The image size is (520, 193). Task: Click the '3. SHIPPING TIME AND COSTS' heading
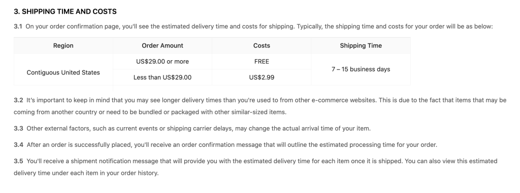pos(65,12)
